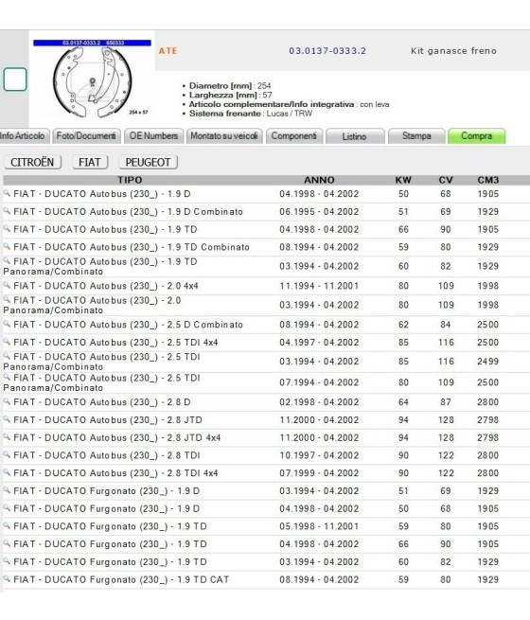Click magnifier icon for Furgonato 1.9 TD 66 kW
Viewport: 530px width, 620px height.
7,543
